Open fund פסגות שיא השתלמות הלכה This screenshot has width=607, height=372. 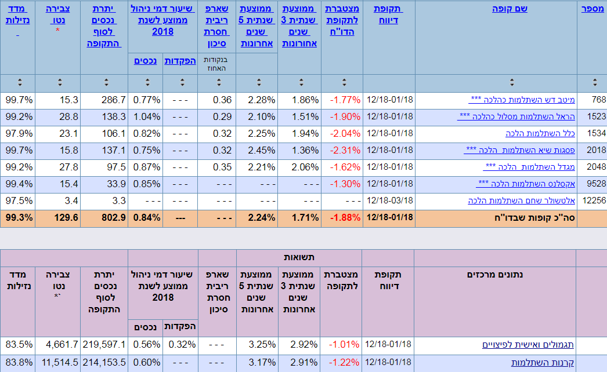pos(519,150)
